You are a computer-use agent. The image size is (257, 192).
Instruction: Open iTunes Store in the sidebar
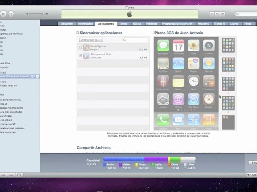tap(5, 63)
